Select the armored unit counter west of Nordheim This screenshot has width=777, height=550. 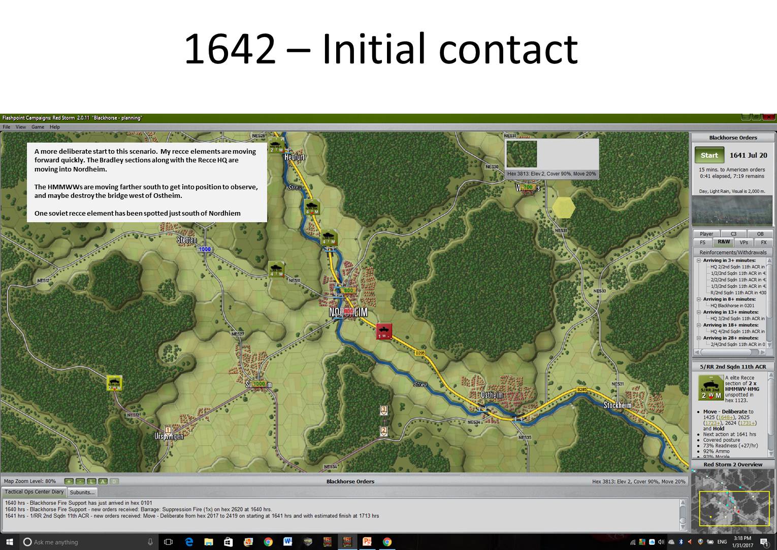click(276, 269)
